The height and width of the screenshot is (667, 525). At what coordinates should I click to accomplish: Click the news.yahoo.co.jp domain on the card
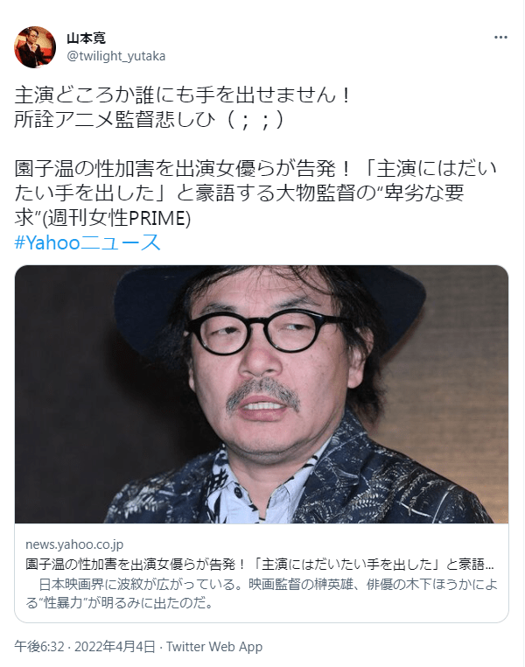coord(74,544)
